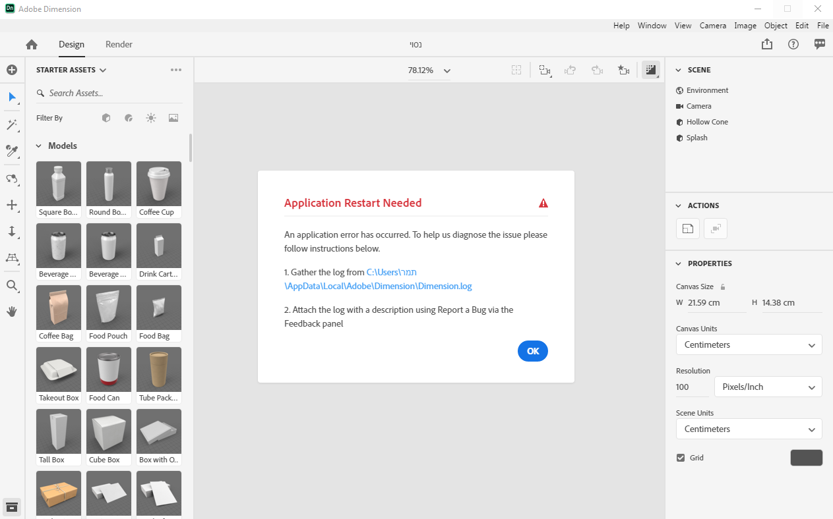This screenshot has width=833, height=519.
Task: Open the Help menu
Action: tap(621, 26)
